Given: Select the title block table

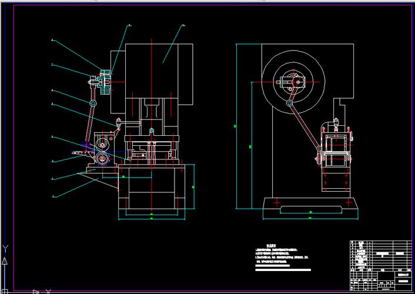Looking at the screenshot, I should (x=381, y=265).
